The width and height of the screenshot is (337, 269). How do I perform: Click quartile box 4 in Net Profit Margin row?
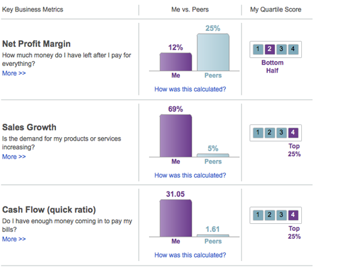point(293,49)
